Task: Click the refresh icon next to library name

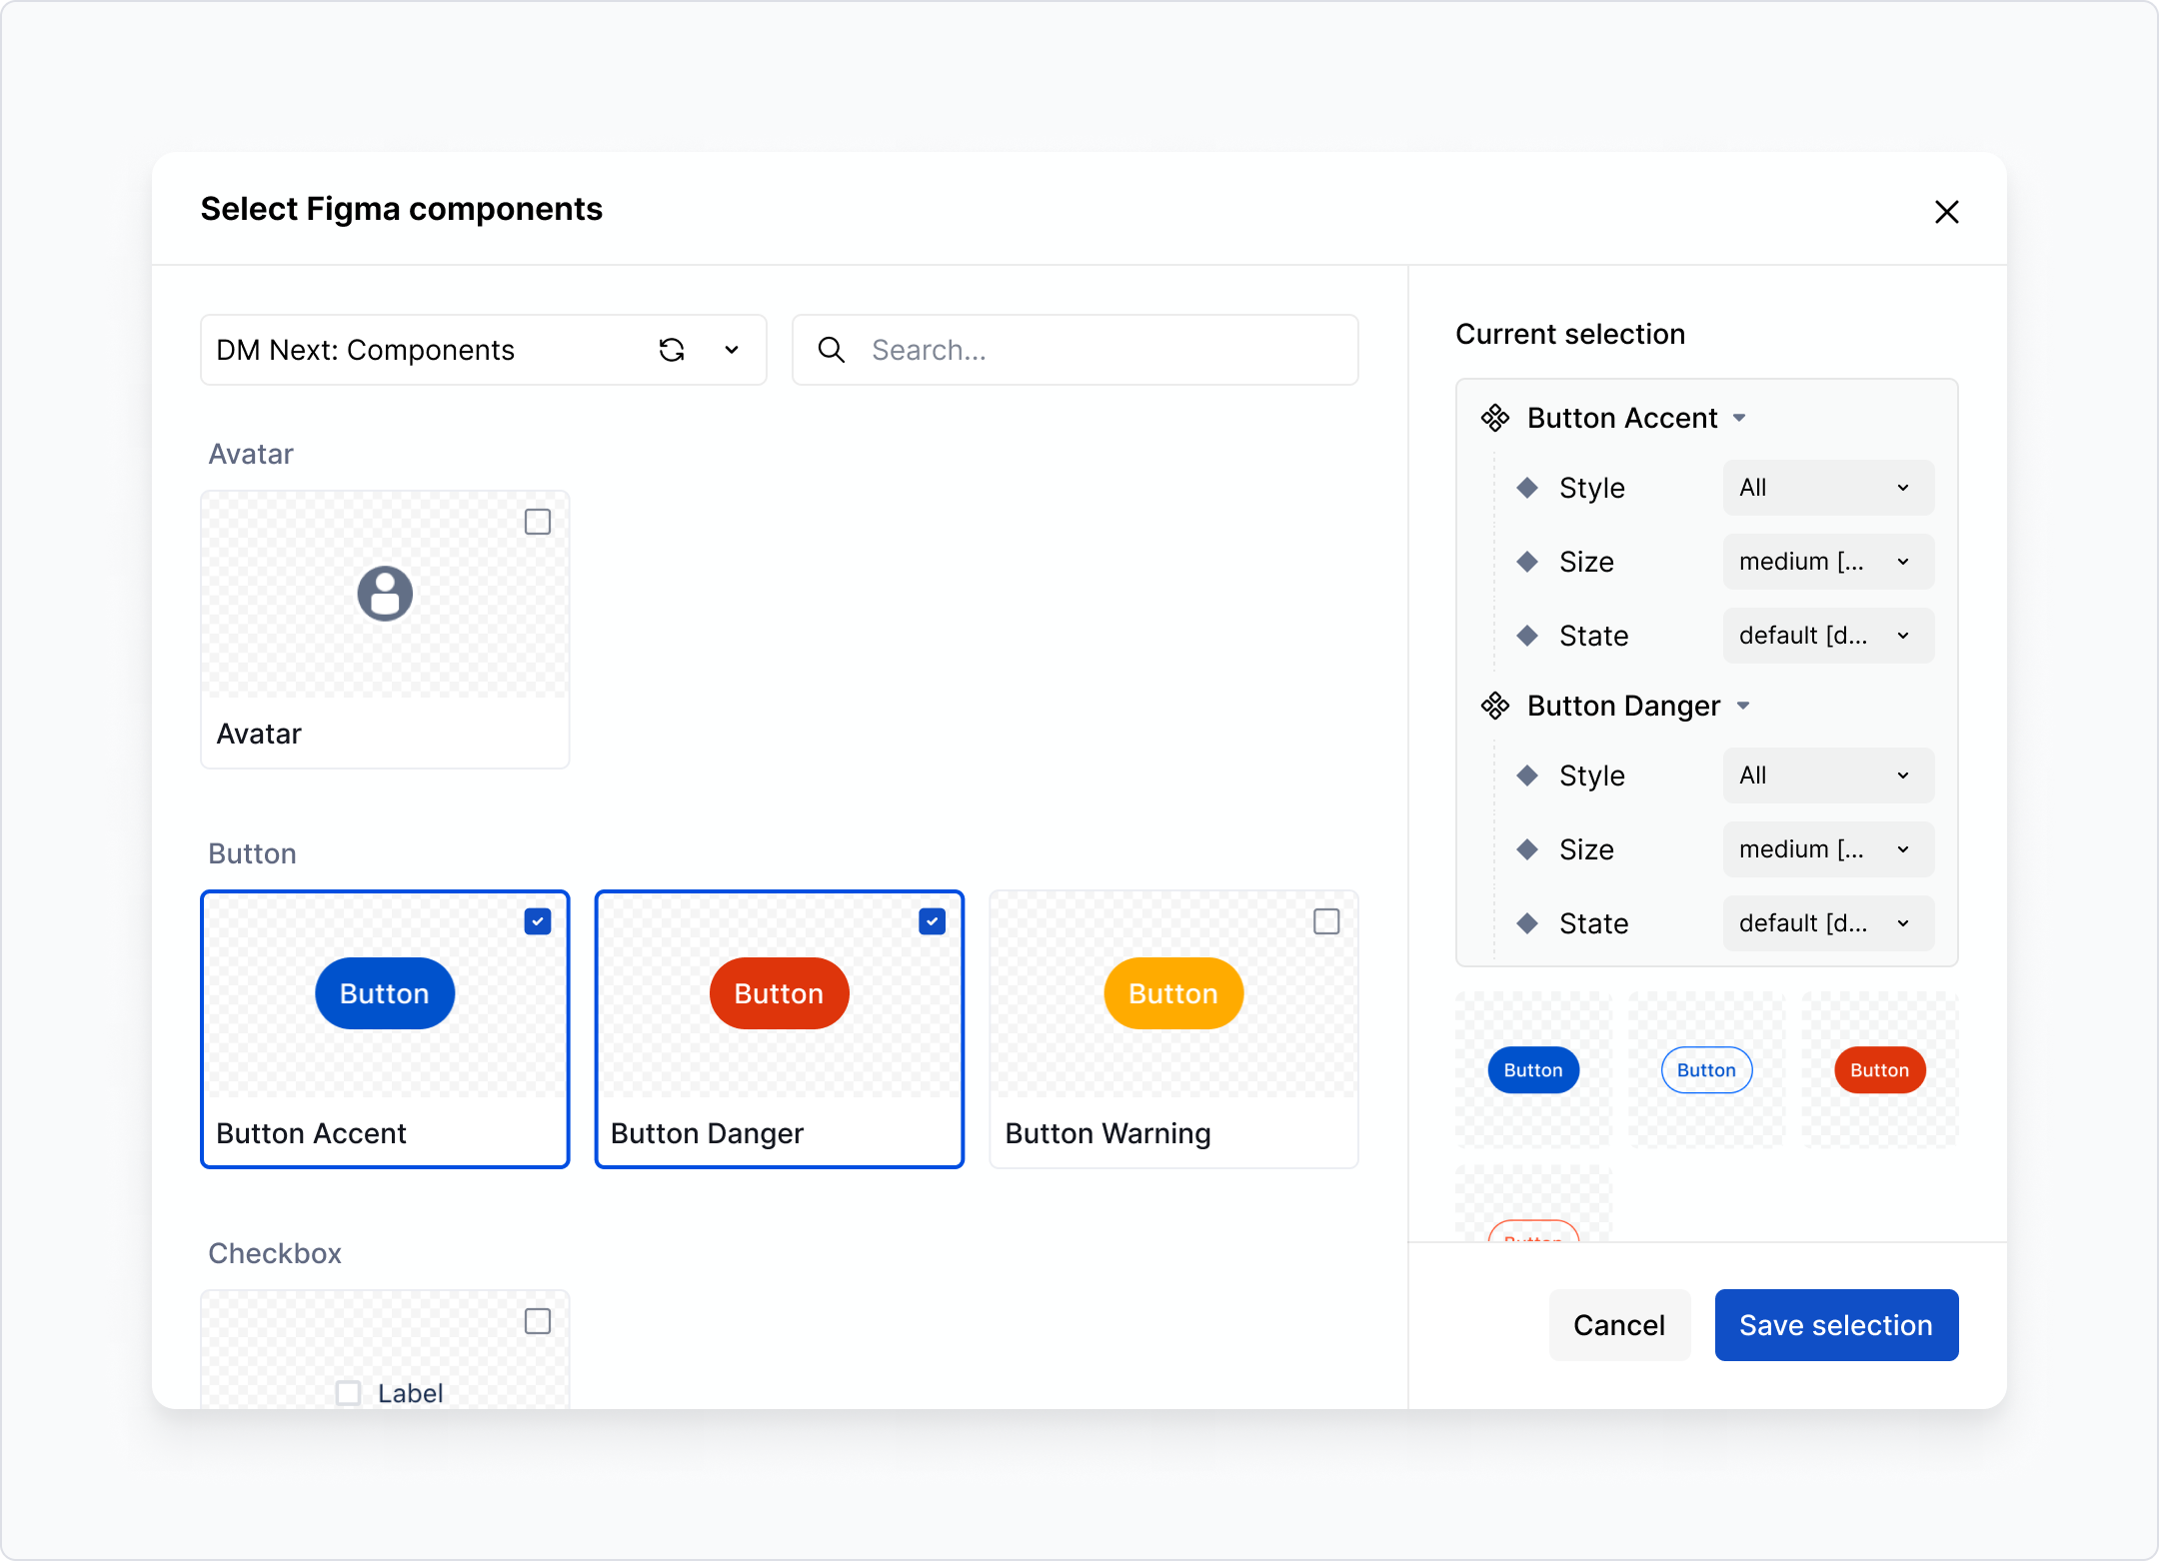Action: [x=672, y=350]
